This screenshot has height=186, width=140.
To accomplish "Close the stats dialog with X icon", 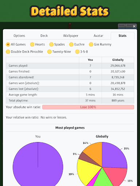I will point(134,26).
